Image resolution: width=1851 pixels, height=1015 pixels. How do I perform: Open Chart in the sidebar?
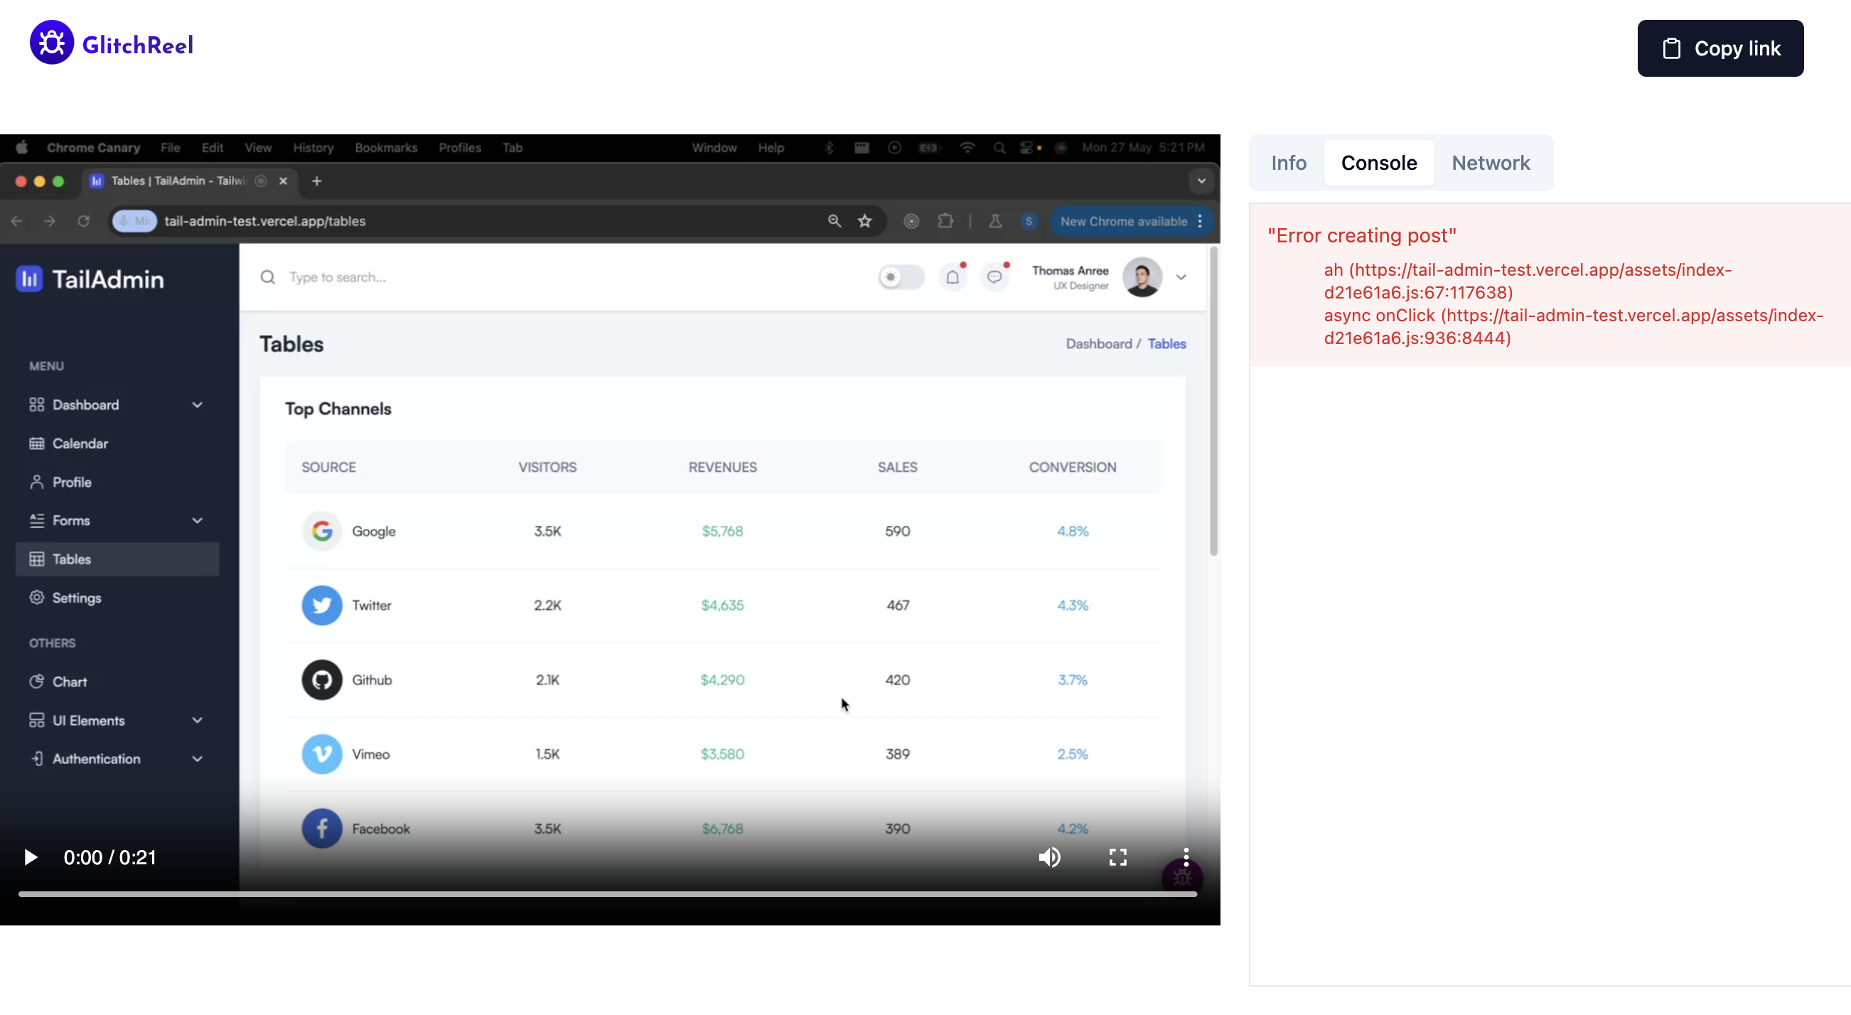coord(117,682)
